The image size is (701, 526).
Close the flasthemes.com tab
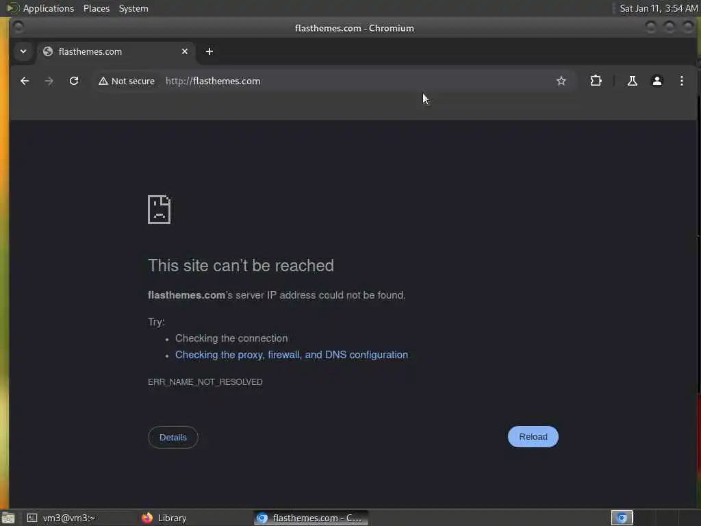[185, 51]
